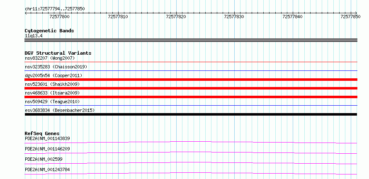Open variant nsv523601 (Shaikh2009) label
Viewport: 369px width, 179px height.
tap(52, 84)
